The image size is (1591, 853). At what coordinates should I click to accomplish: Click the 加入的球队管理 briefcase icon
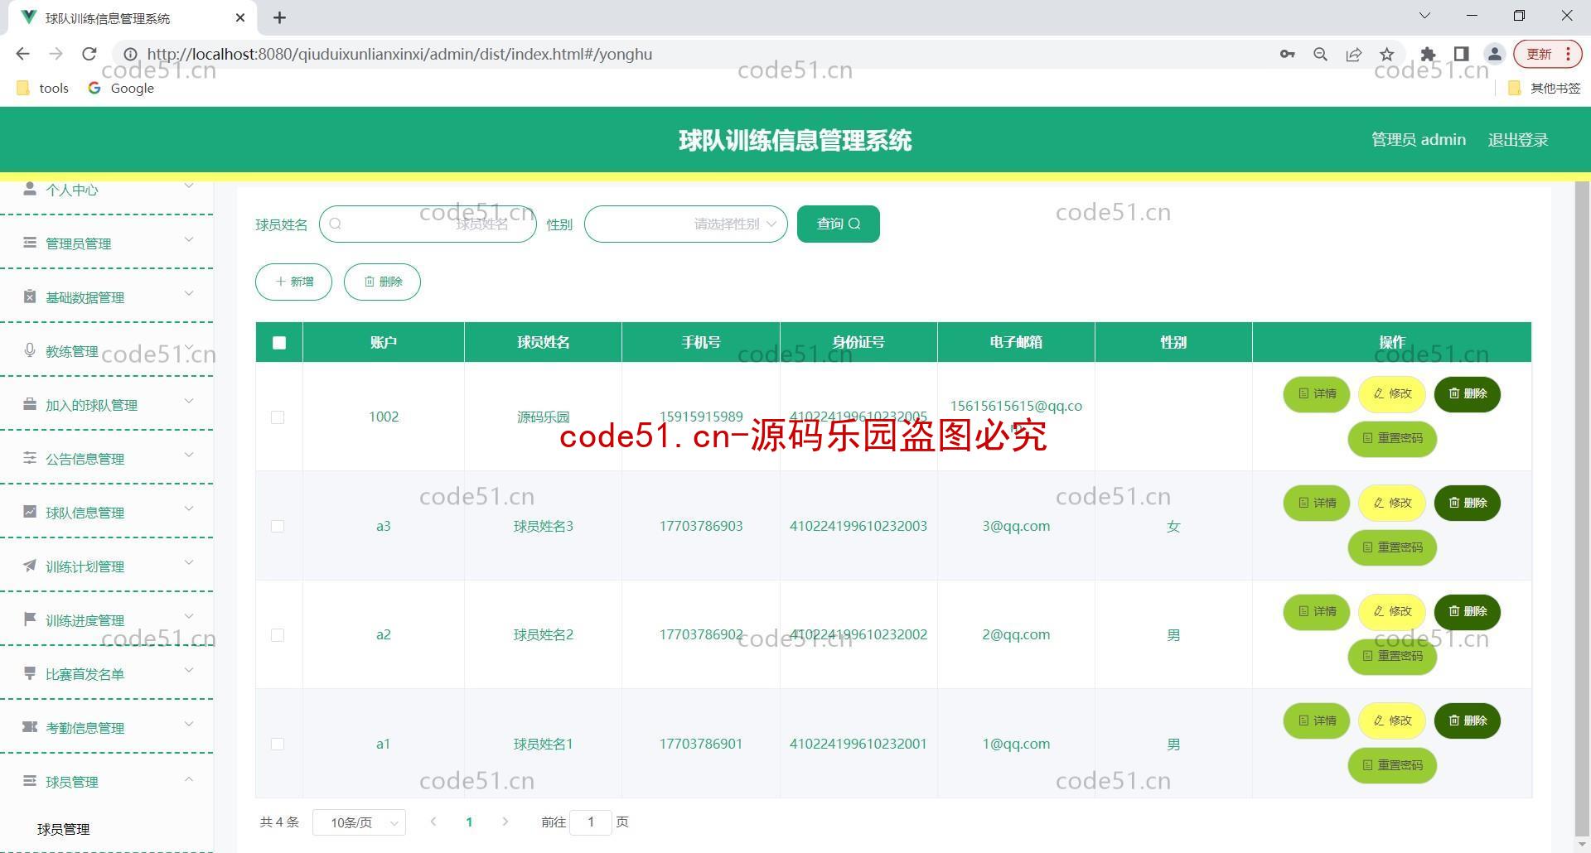point(30,404)
